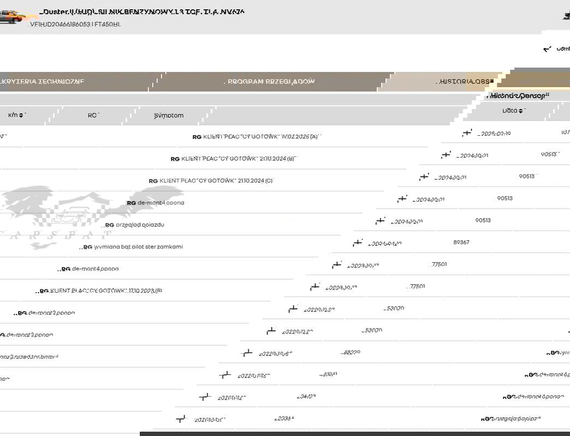Click the RG column header
This screenshot has height=436, width=570.
pyautogui.click(x=93, y=116)
